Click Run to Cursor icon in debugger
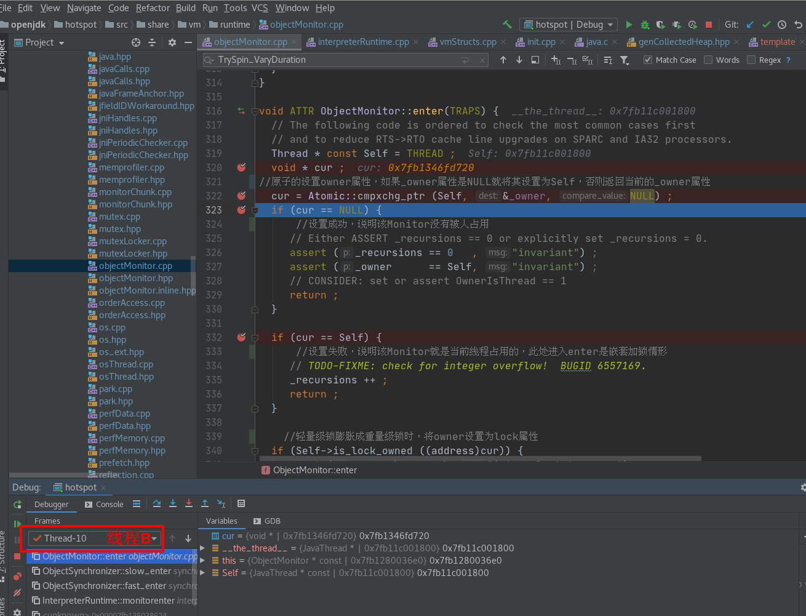806x616 pixels. [221, 503]
